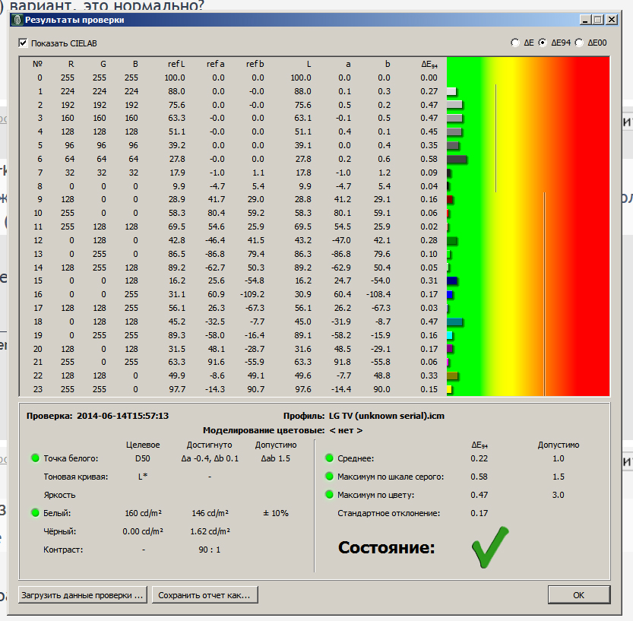Click the application icon in the title bar

click(x=16, y=20)
